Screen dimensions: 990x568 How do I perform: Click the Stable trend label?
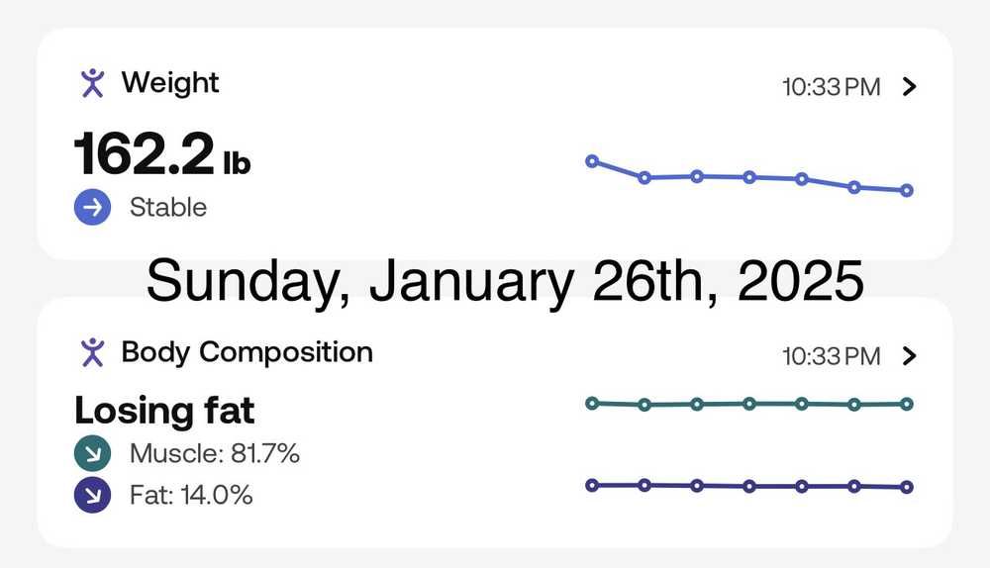(x=168, y=208)
